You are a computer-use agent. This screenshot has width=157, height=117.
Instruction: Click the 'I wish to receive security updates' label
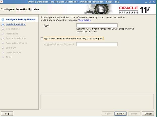[73, 39]
